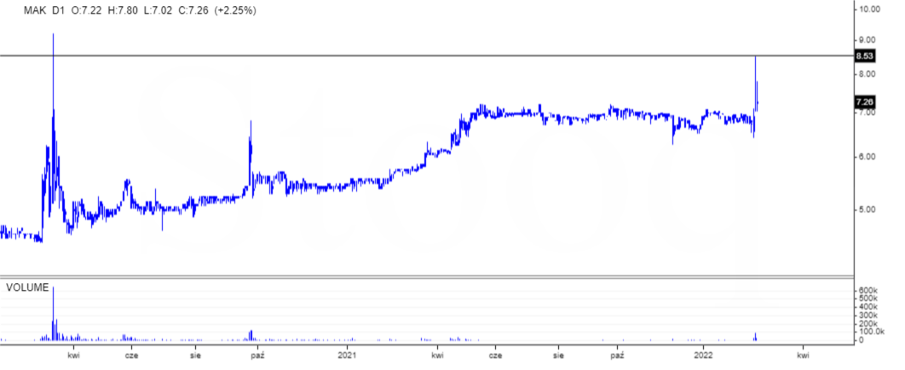905x370 pixels.
Task: Click the VOLUME panel label
Action: coord(27,287)
